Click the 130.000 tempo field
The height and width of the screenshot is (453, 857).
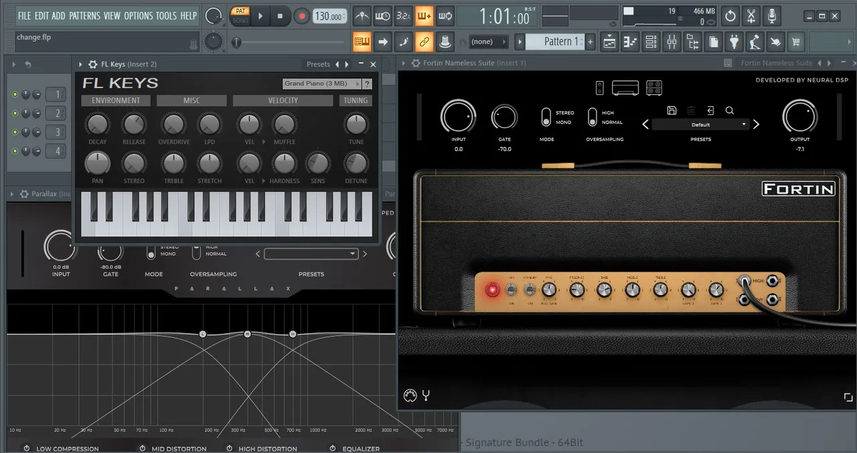330,16
